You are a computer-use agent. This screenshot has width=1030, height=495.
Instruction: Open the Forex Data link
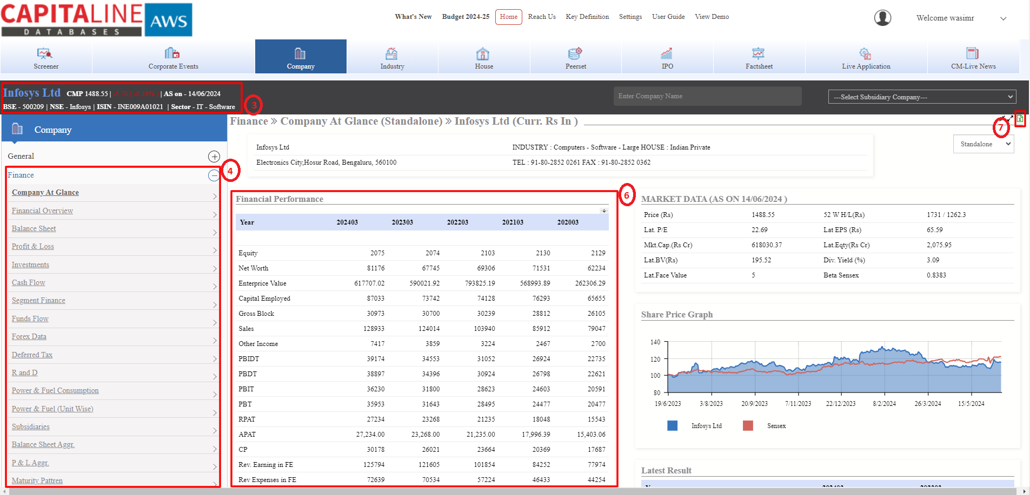point(29,337)
